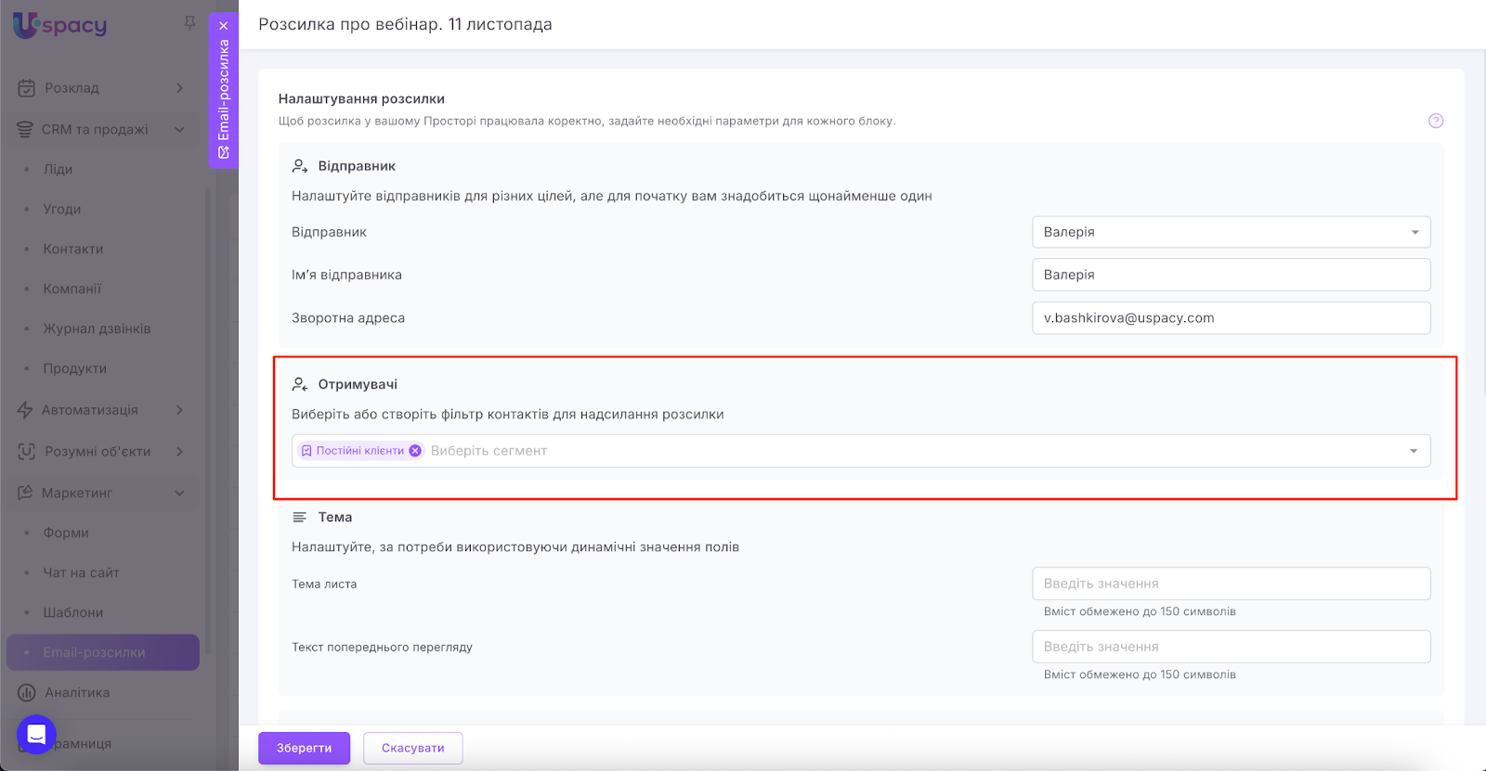Remove the Постійні клієнти segment tag
1486x771 pixels.
(x=415, y=451)
